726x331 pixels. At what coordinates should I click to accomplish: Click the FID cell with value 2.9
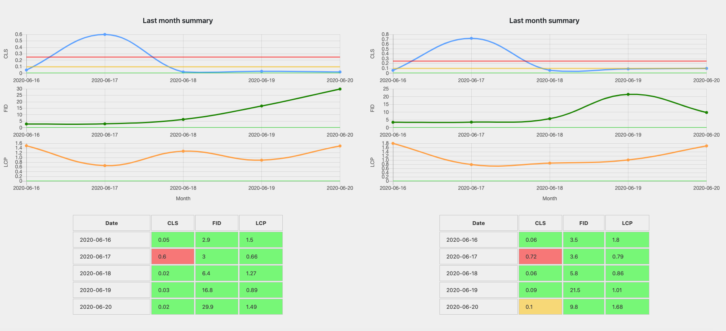point(217,240)
